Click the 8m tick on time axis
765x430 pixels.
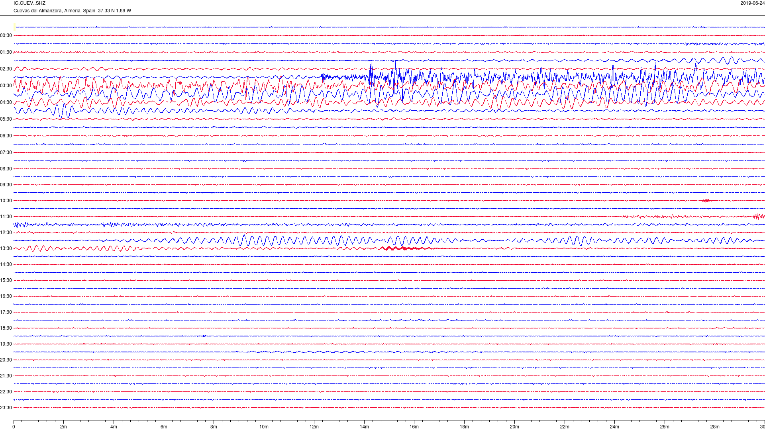coord(214,427)
